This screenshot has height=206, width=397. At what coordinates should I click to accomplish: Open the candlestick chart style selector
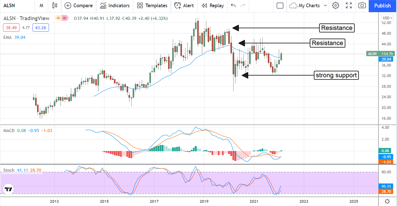(55, 6)
